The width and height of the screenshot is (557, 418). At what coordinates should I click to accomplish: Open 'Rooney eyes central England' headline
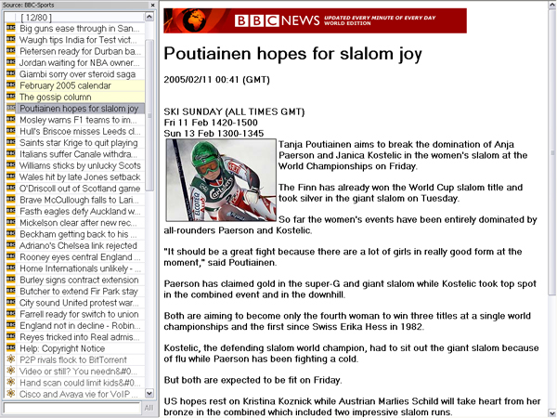(x=80, y=257)
